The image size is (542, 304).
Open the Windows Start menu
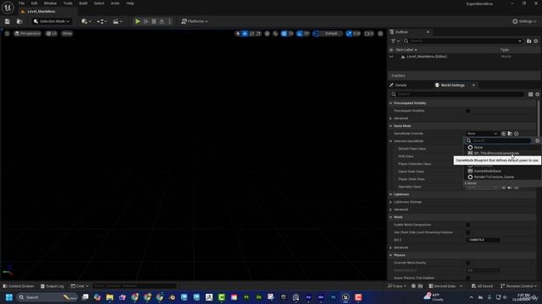(9, 297)
